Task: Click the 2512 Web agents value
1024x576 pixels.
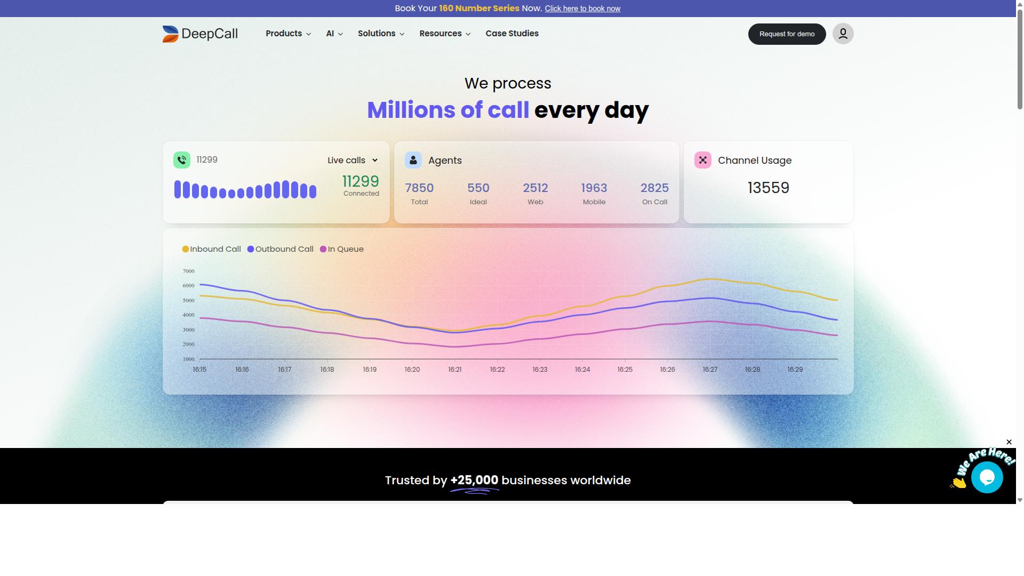Action: pyautogui.click(x=535, y=188)
